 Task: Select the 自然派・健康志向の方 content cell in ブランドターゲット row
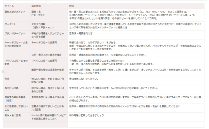[x=136, y=35]
